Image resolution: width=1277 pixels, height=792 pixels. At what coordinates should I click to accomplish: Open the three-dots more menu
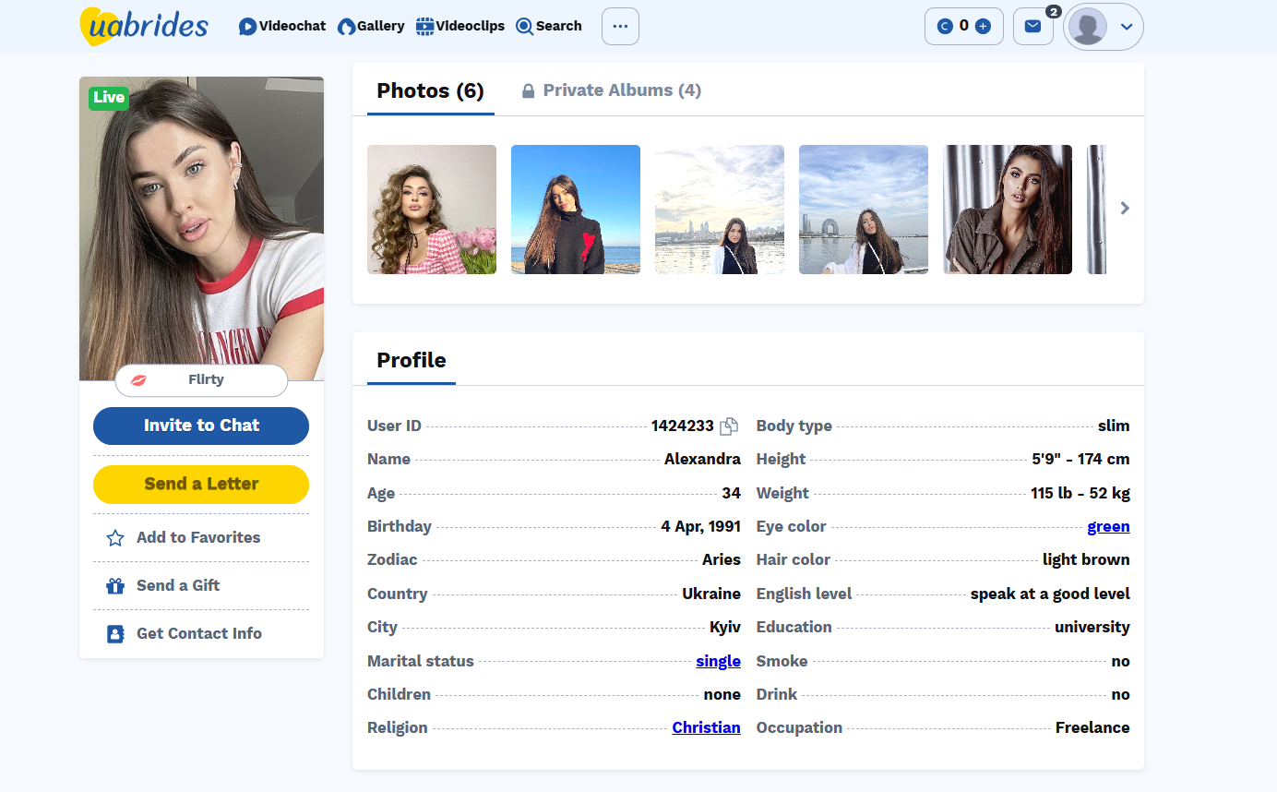tap(619, 26)
